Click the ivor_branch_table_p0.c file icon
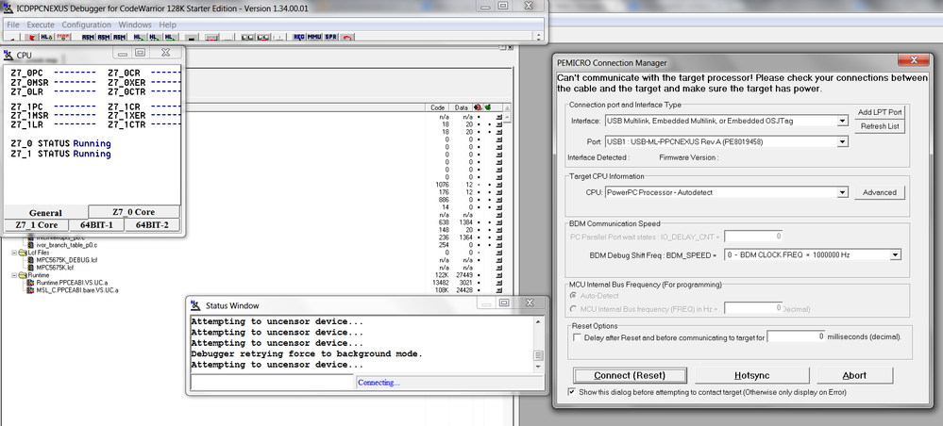Viewport: 943px width, 426px height. 30,245
